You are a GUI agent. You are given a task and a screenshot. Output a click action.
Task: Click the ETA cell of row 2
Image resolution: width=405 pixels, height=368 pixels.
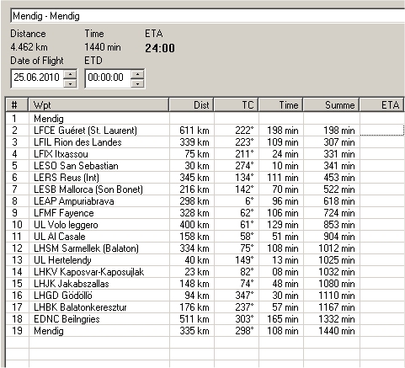(x=382, y=131)
